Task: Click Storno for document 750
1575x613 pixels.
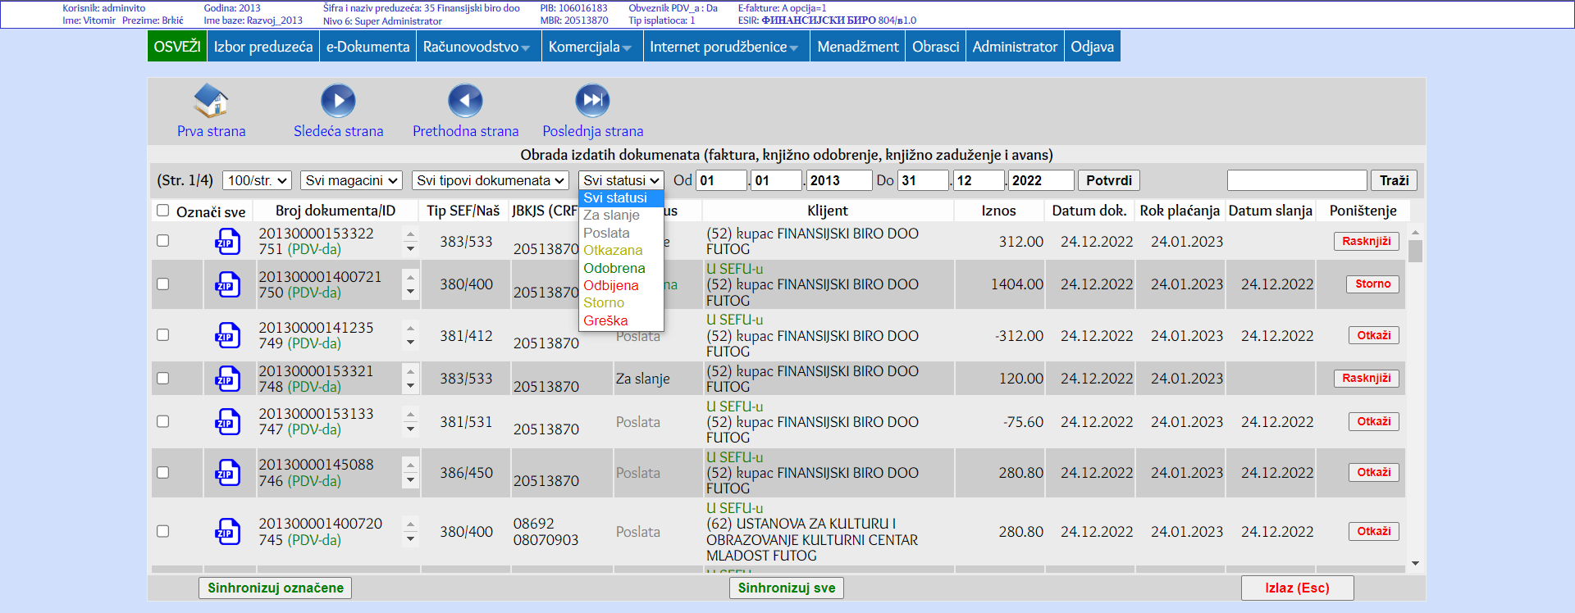Action: [1373, 284]
